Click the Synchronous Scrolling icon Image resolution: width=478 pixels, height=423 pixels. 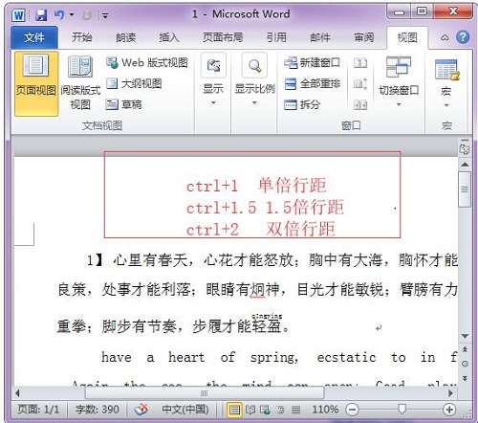pos(360,84)
